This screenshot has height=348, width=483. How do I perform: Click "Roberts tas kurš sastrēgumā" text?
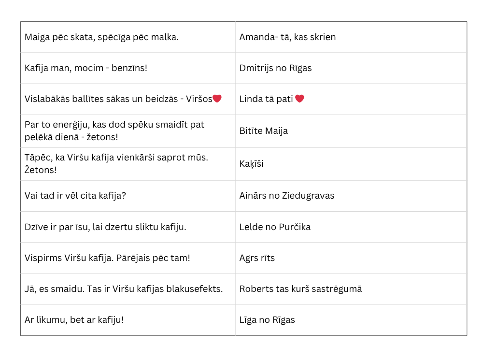(x=300, y=289)
